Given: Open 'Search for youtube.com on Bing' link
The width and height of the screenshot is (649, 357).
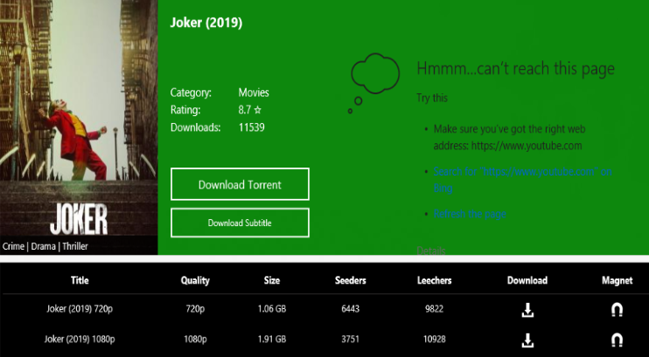Looking at the screenshot, I should pos(522,180).
